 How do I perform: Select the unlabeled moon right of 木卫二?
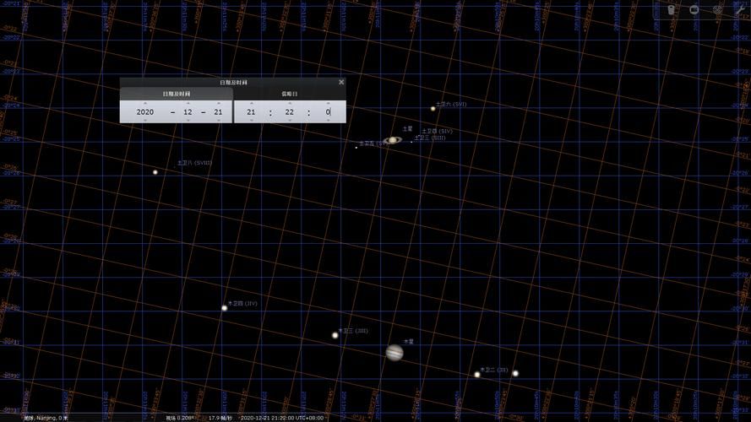[x=515, y=373]
